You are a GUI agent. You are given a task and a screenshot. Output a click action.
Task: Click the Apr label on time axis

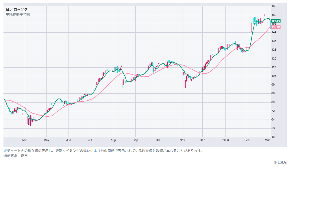[24, 140]
